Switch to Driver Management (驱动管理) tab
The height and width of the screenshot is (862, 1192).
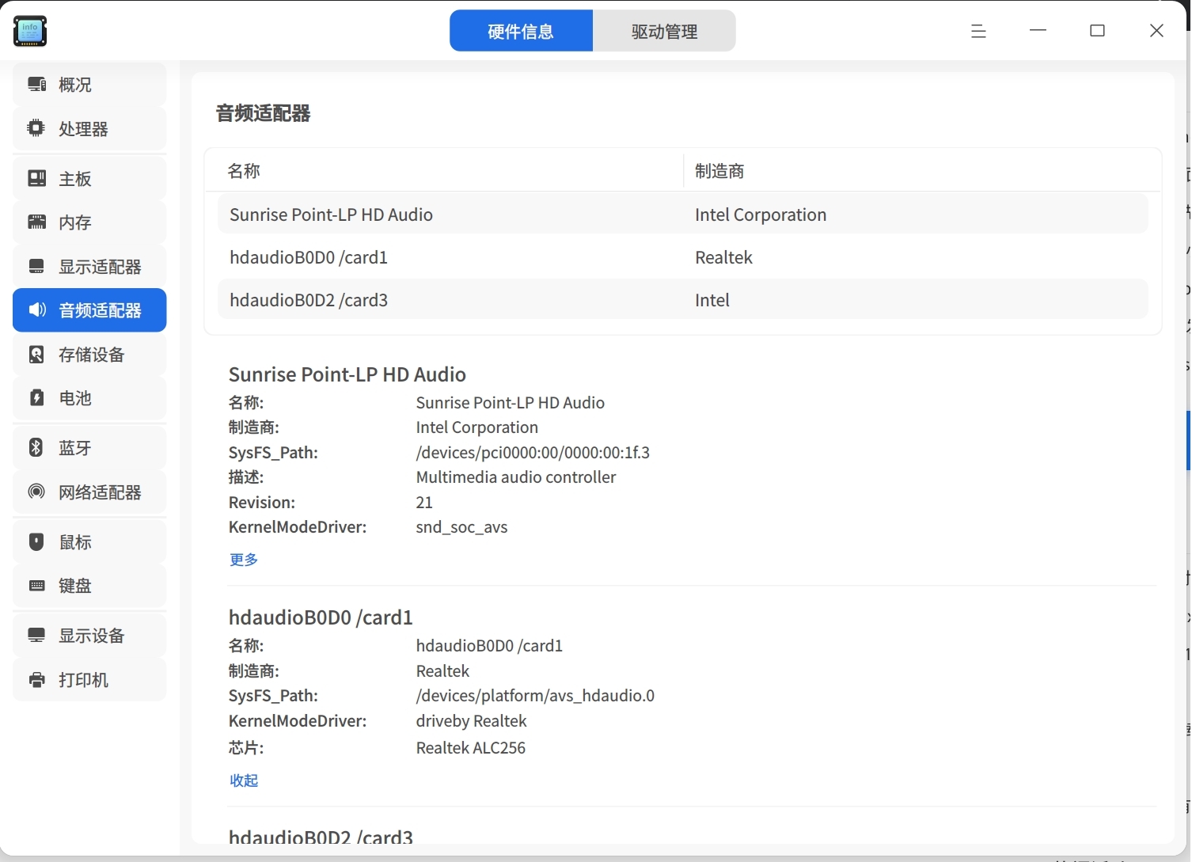click(664, 31)
